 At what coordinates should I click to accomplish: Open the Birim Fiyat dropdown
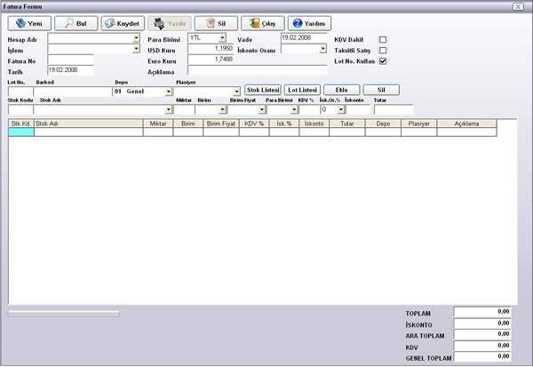coord(262,109)
